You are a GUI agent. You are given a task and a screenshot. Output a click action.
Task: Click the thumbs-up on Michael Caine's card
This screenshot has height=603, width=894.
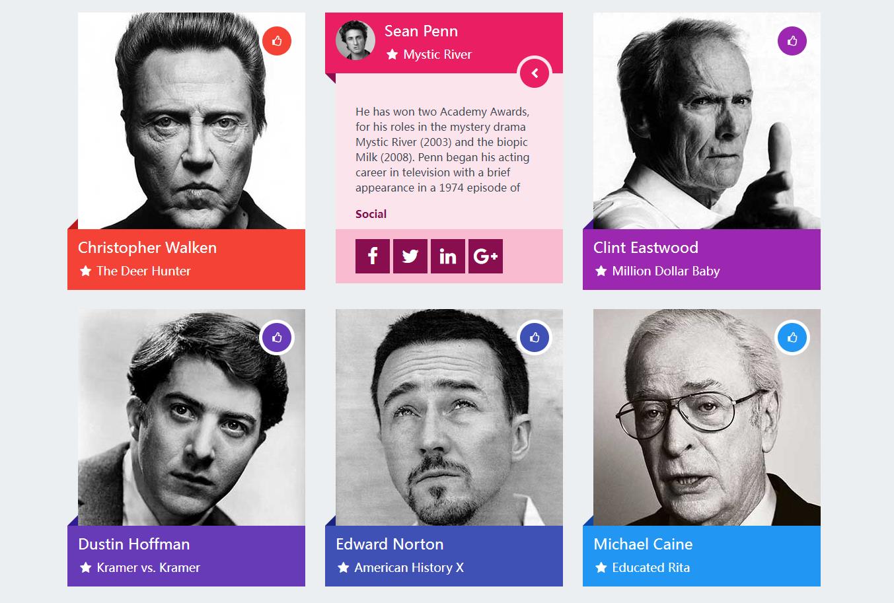click(792, 337)
